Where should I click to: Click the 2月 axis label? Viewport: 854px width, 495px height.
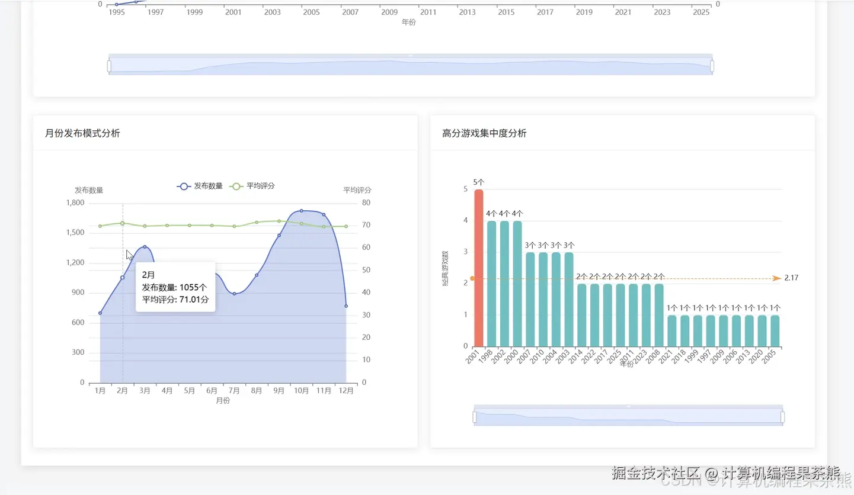click(123, 391)
